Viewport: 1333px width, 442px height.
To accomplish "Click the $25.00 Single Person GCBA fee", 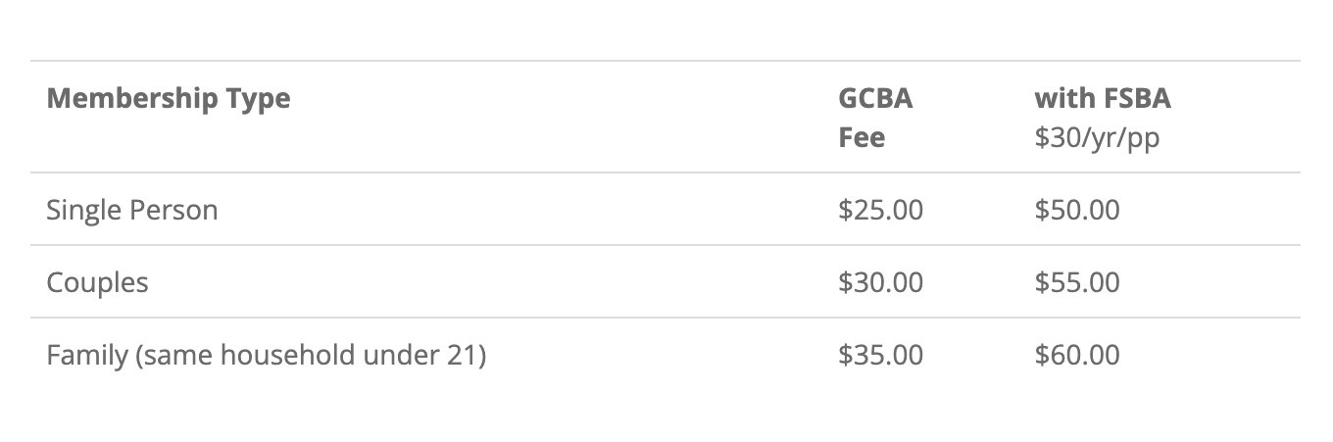I will [880, 210].
